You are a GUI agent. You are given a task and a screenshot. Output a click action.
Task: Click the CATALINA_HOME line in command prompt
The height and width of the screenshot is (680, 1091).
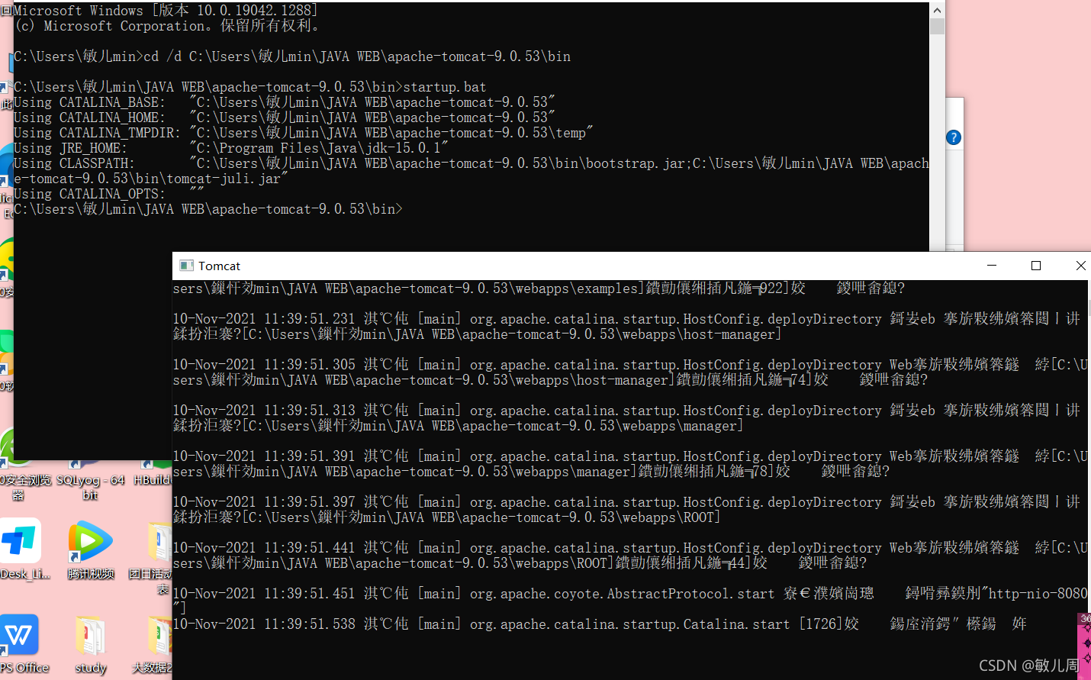click(x=285, y=118)
